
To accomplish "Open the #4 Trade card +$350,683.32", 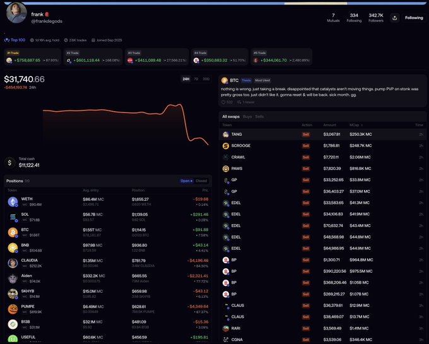I will pyautogui.click(x=220, y=57).
